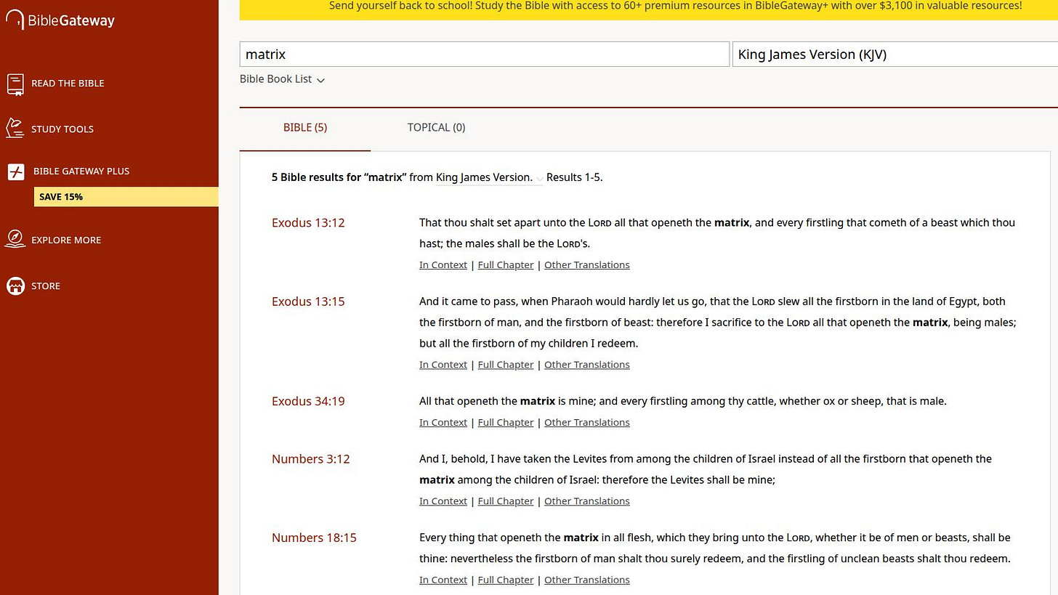Click the Bible Gateway Plus icon
This screenshot has height=595, width=1058.
(16, 171)
